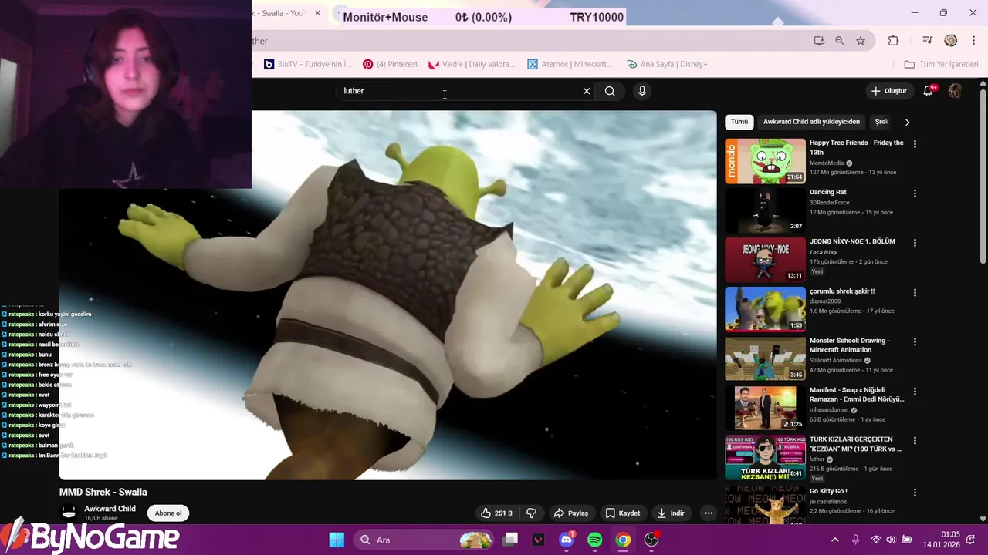Open the Valdle Daily Valorant bookmark
The image size is (988, 555).
[472, 64]
